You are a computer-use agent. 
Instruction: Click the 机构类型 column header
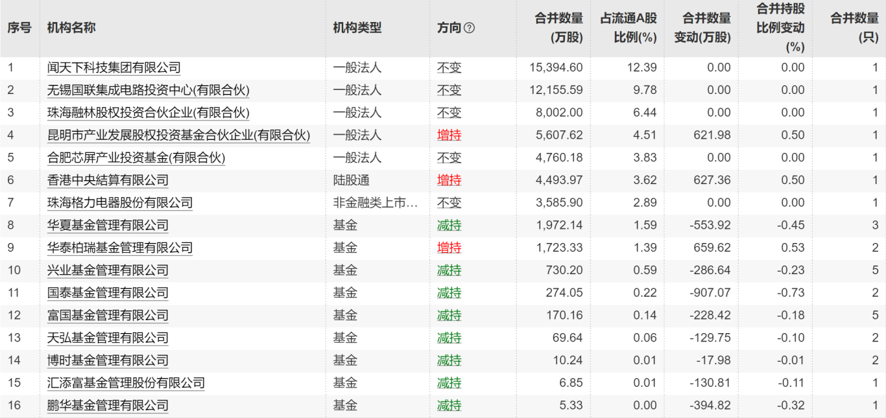(x=357, y=28)
